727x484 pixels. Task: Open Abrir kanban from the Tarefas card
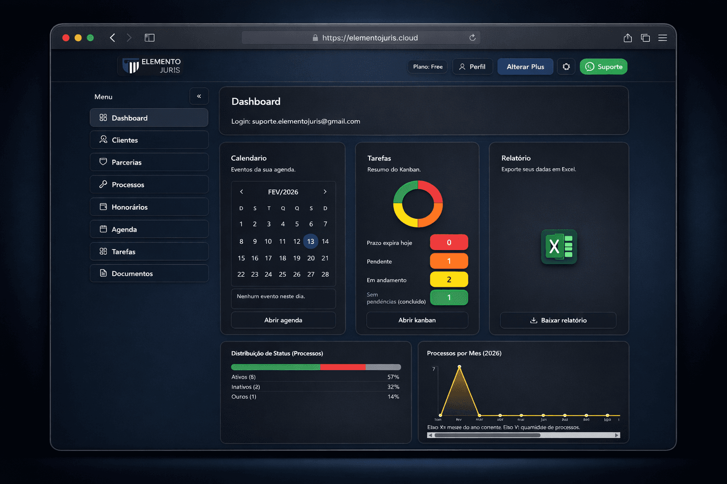pos(417,320)
